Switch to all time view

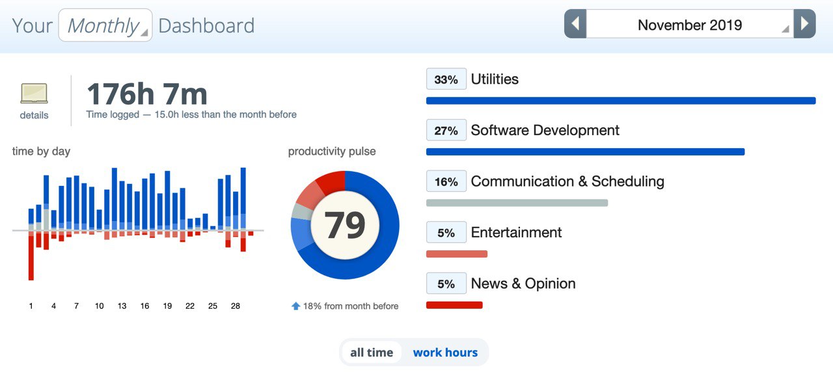click(372, 352)
